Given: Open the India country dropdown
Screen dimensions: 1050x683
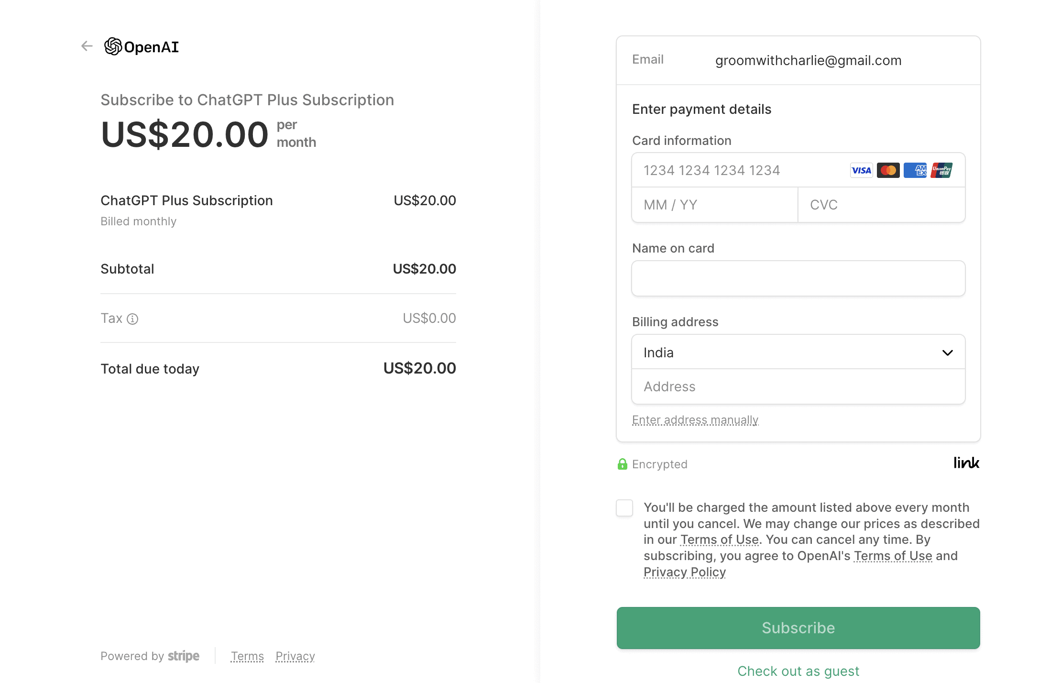Looking at the screenshot, I should pyautogui.click(x=798, y=353).
